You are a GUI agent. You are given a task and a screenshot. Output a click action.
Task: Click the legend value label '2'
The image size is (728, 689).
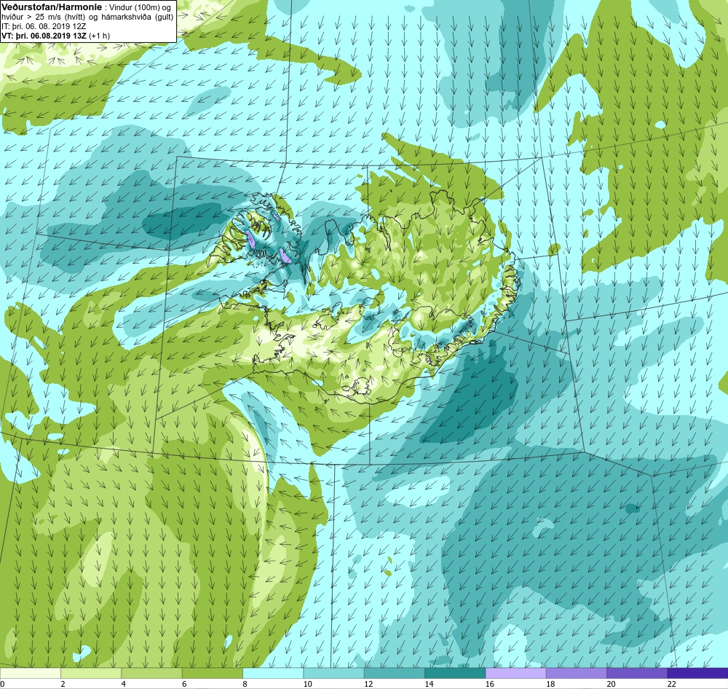(x=63, y=684)
